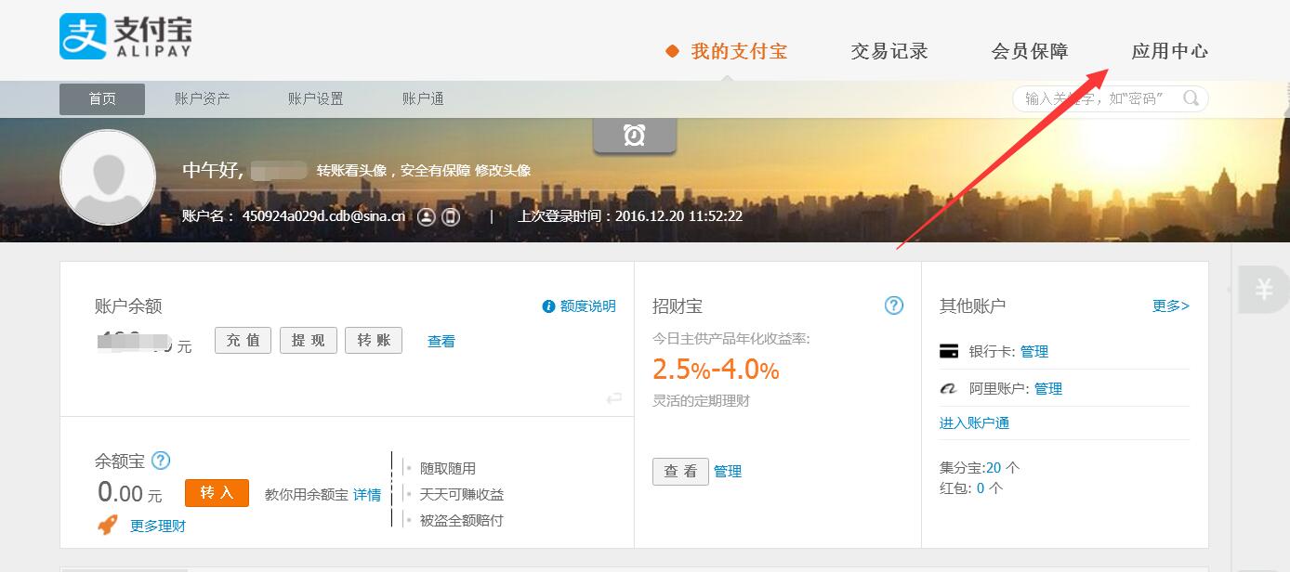Click the search magnifier icon
The width and height of the screenshot is (1290, 572).
[1191, 98]
